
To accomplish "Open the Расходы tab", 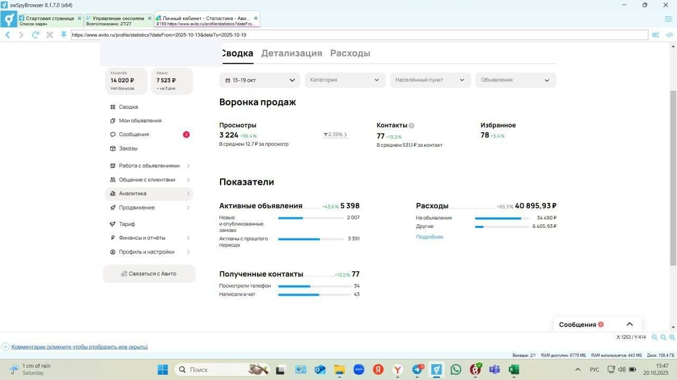I will tap(350, 53).
